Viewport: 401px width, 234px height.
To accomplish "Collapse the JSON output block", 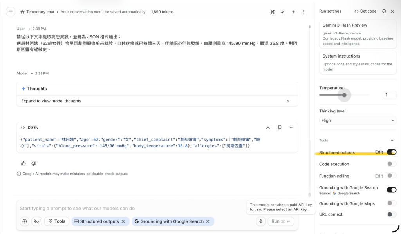I will (291, 127).
